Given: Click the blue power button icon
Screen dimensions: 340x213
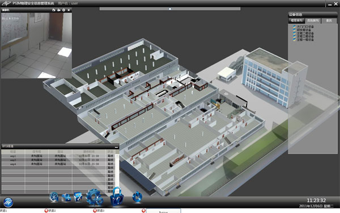Looking at the screenshot, I should click(137, 197).
